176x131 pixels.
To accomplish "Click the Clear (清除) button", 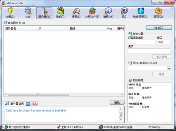I will (x=117, y=103).
